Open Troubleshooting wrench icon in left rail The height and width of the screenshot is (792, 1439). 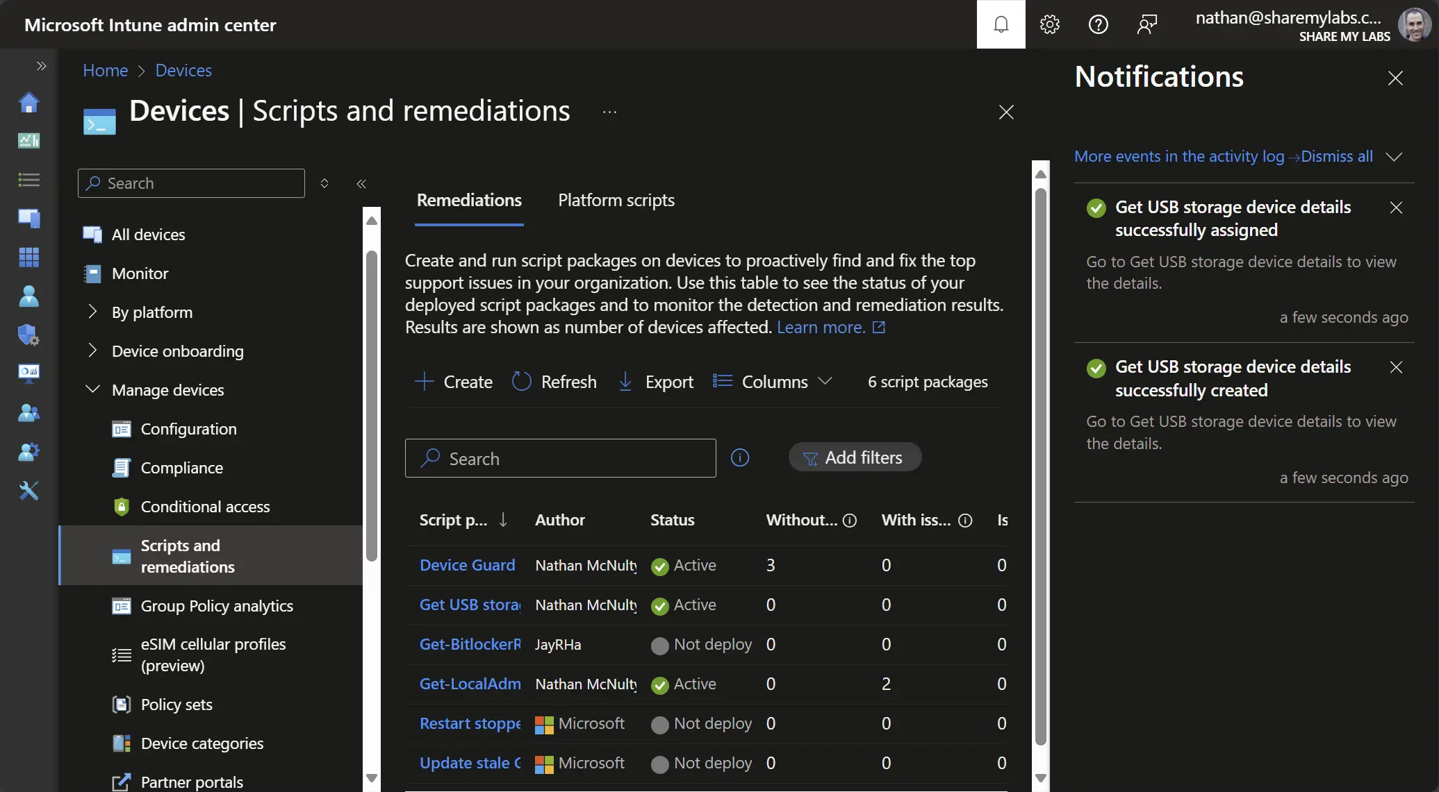(28, 491)
